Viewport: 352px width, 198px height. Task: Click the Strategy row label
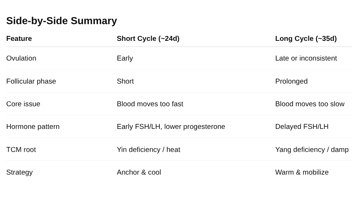coord(19,172)
